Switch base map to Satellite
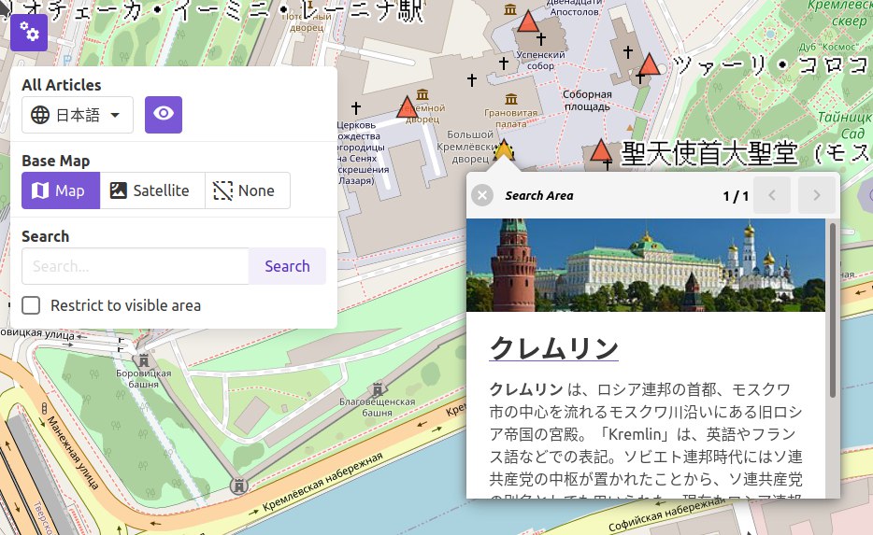This screenshot has height=535, width=873. coord(152,190)
